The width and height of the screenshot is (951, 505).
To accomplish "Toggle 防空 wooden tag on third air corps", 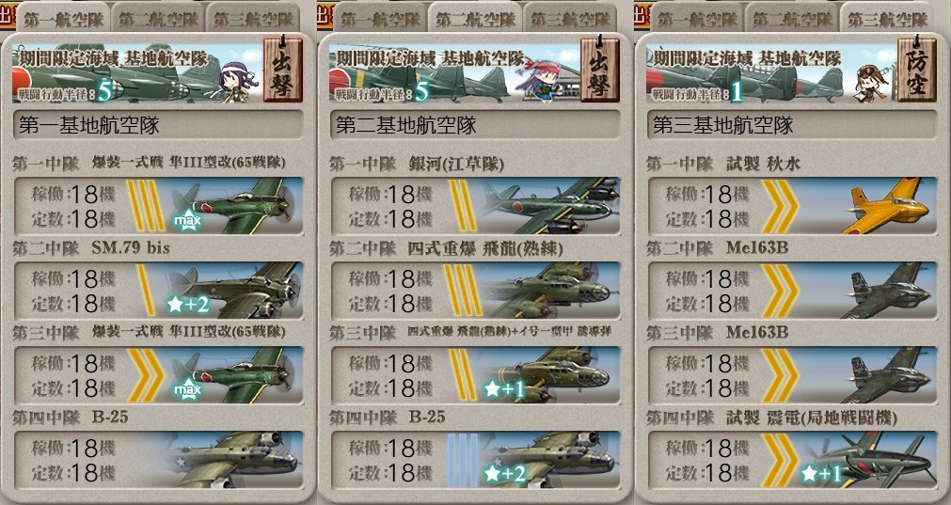I will [x=916, y=69].
